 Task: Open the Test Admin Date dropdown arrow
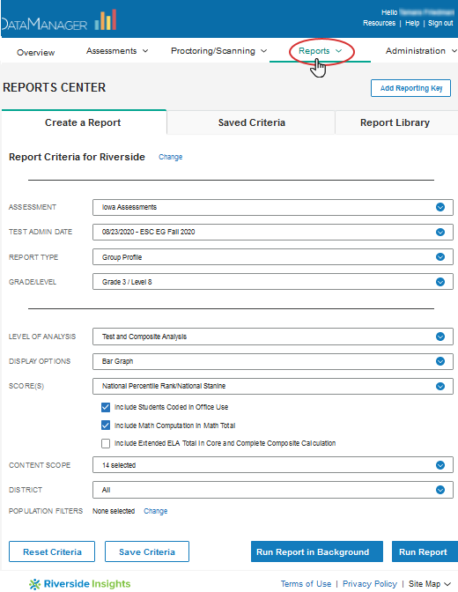pos(440,233)
